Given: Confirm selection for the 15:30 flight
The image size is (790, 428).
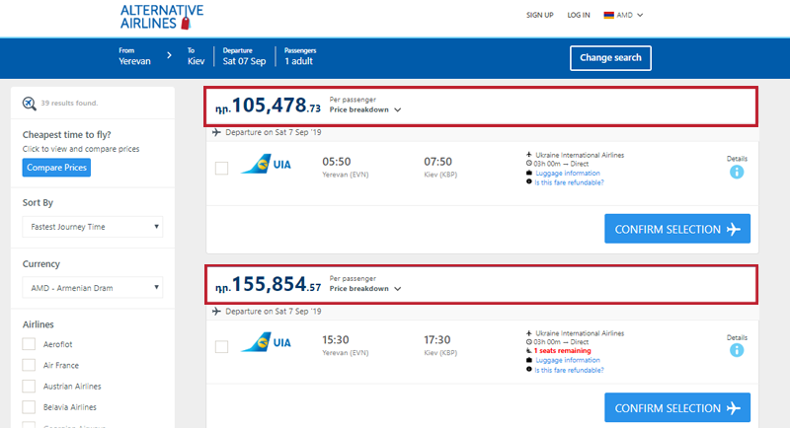Looking at the screenshot, I should click(x=677, y=407).
